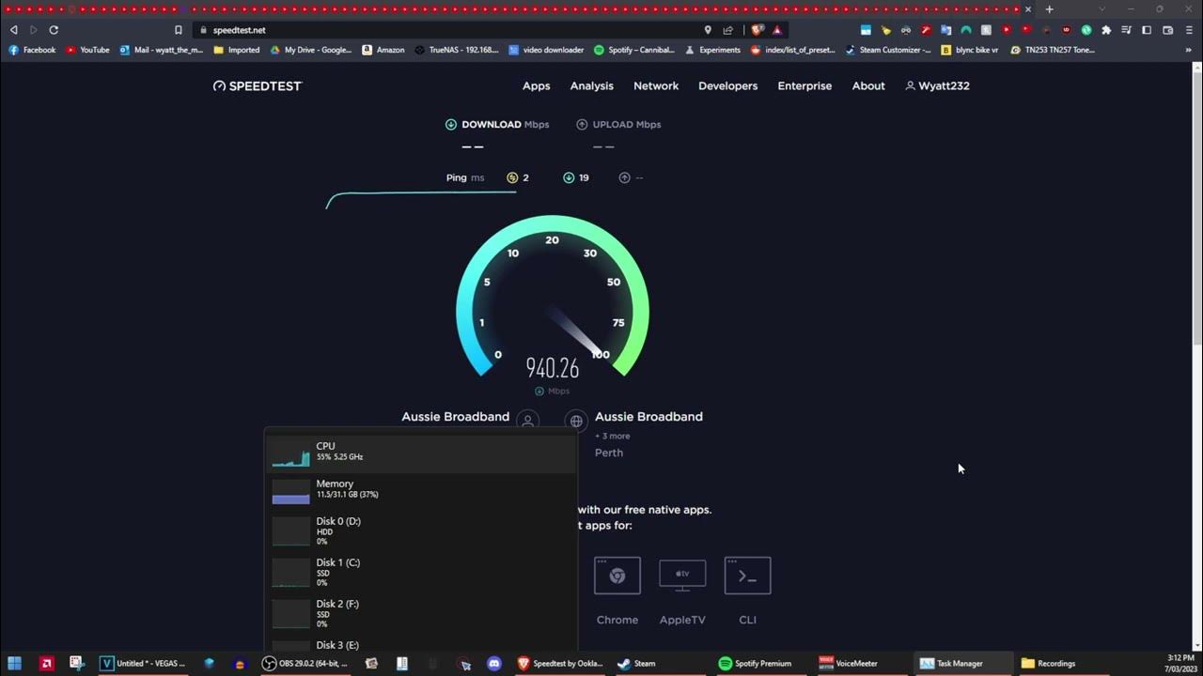This screenshot has width=1203, height=676.
Task: Open the Analysis menu item
Action: coord(591,85)
